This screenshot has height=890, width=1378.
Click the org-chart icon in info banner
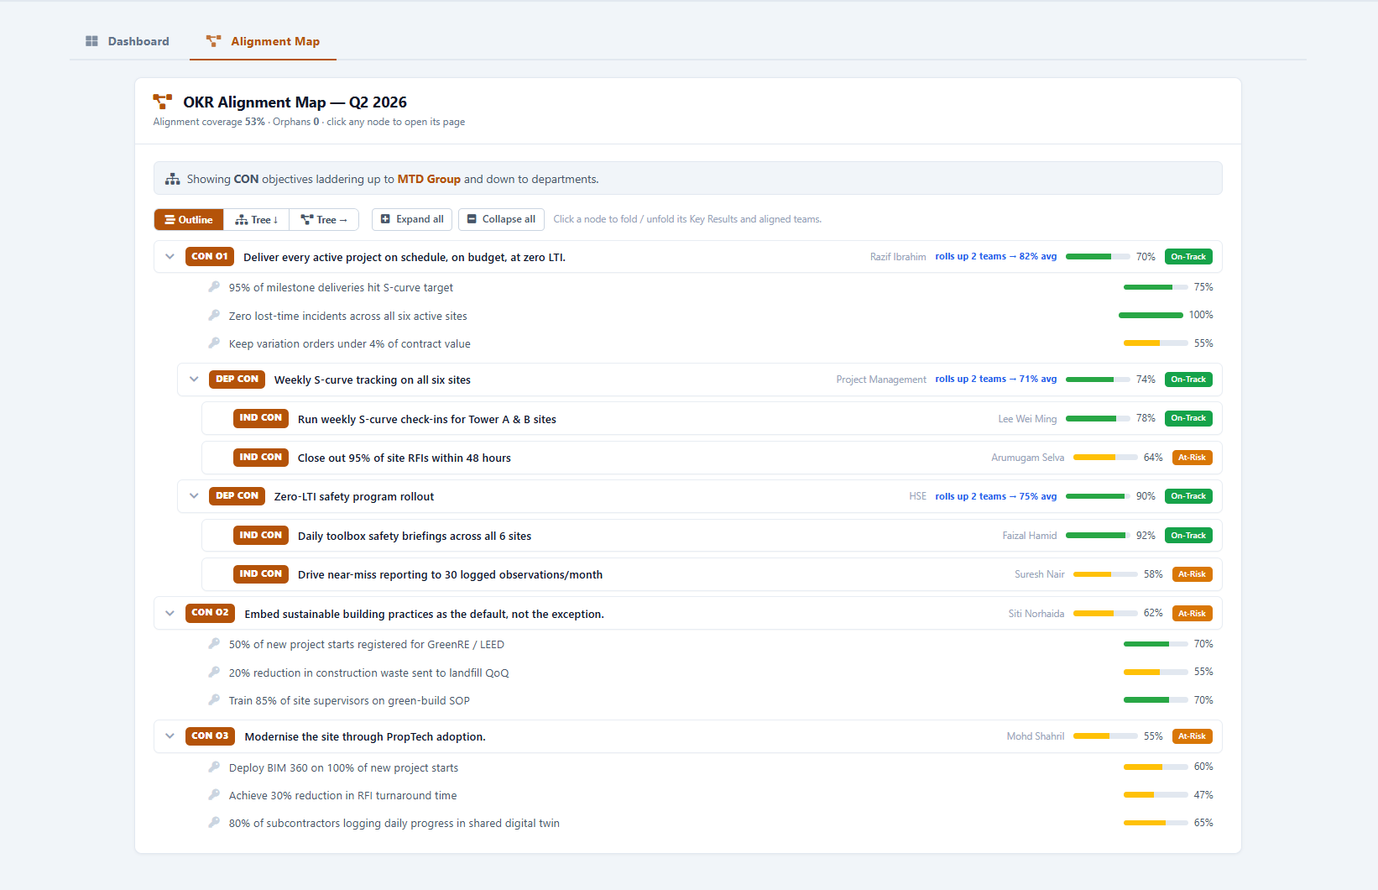(x=173, y=179)
